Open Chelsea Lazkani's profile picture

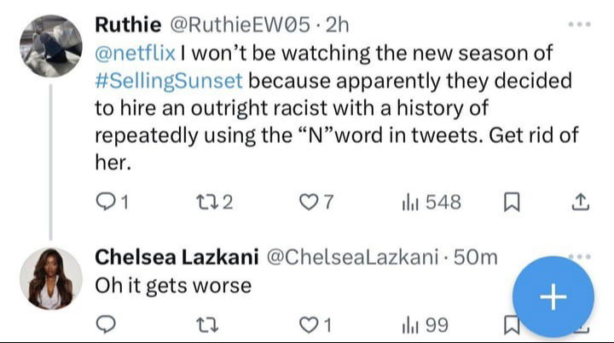tap(50, 277)
